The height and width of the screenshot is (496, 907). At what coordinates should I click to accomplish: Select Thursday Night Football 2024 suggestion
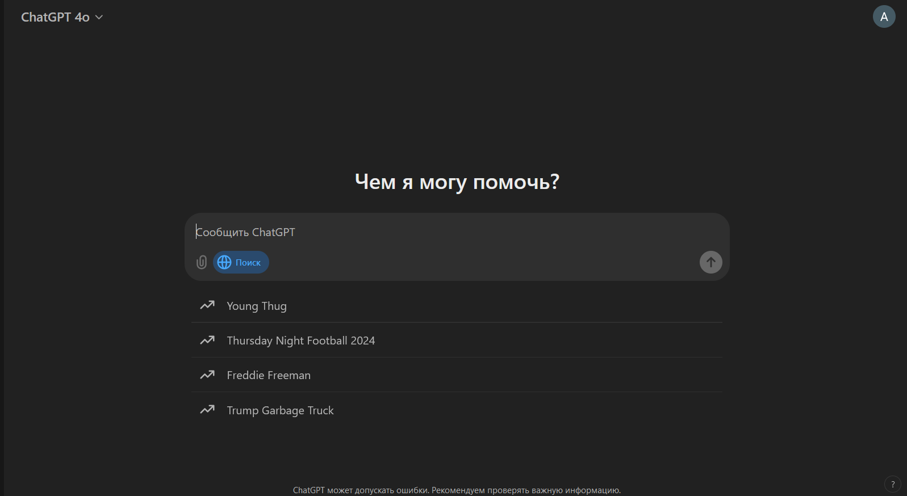tap(457, 341)
